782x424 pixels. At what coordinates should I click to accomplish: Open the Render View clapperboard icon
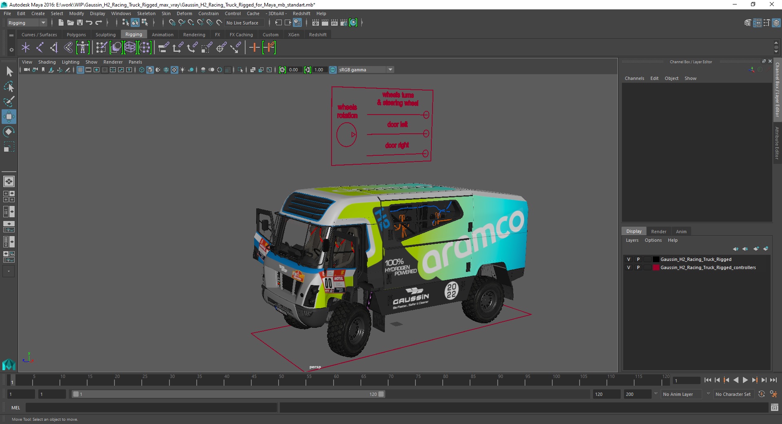[x=316, y=23]
